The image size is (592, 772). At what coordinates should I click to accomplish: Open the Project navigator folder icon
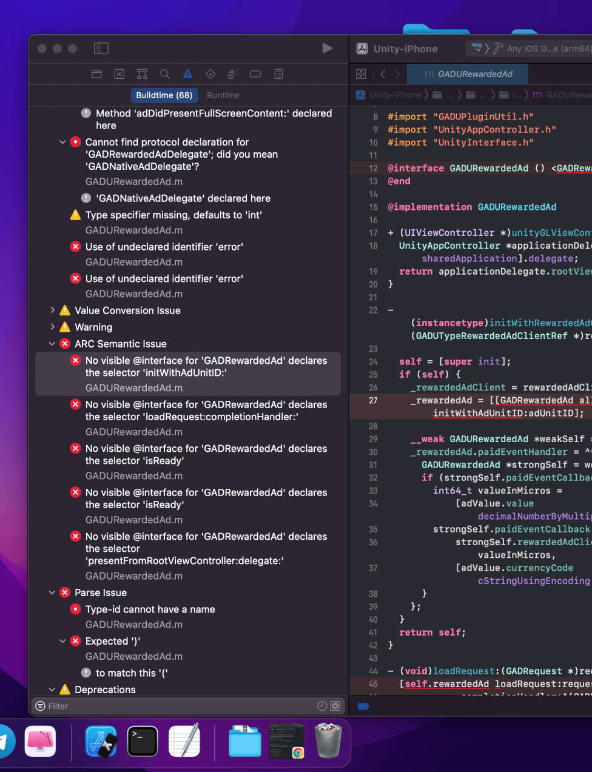[96, 74]
